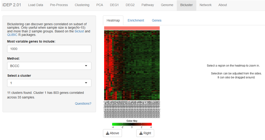The image size is (265, 140).
Task: Select the Heatmap sub-tab
Action: click(113, 21)
